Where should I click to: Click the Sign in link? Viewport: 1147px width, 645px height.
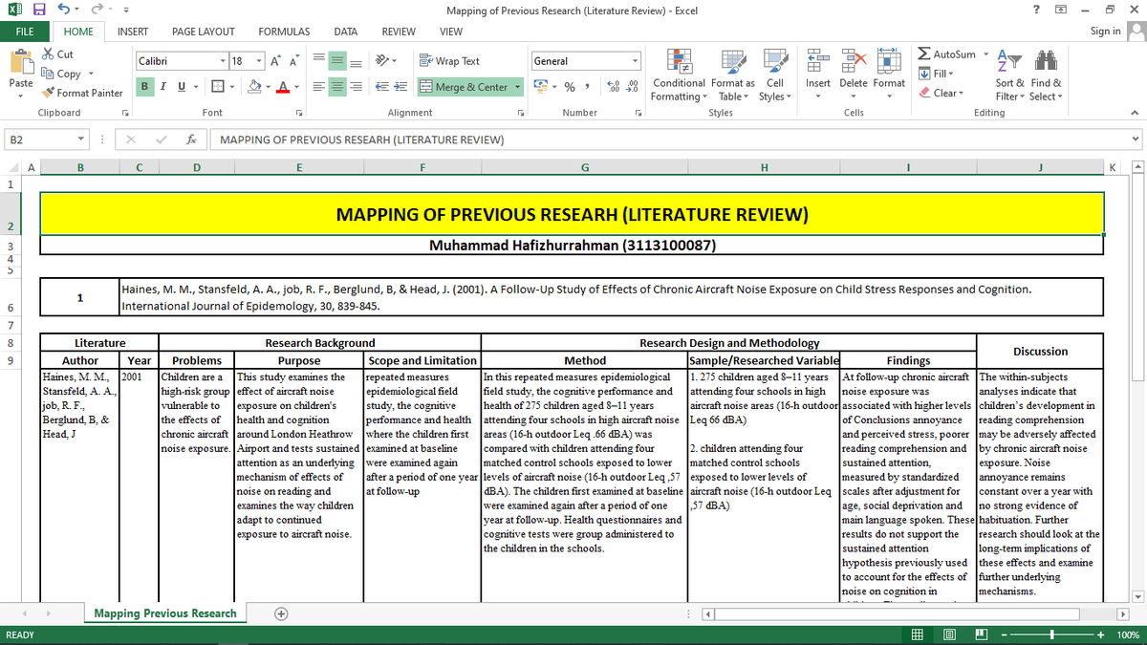pyautogui.click(x=1105, y=32)
